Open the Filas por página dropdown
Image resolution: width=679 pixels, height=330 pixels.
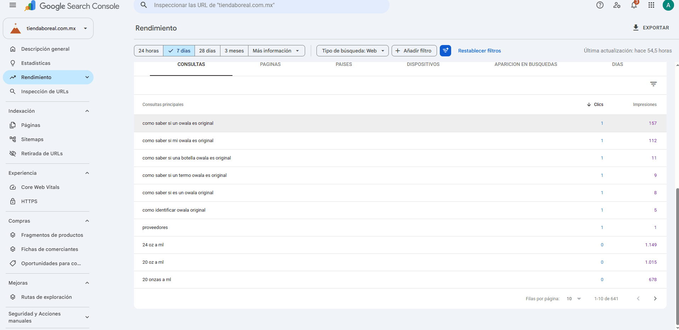(x=574, y=299)
